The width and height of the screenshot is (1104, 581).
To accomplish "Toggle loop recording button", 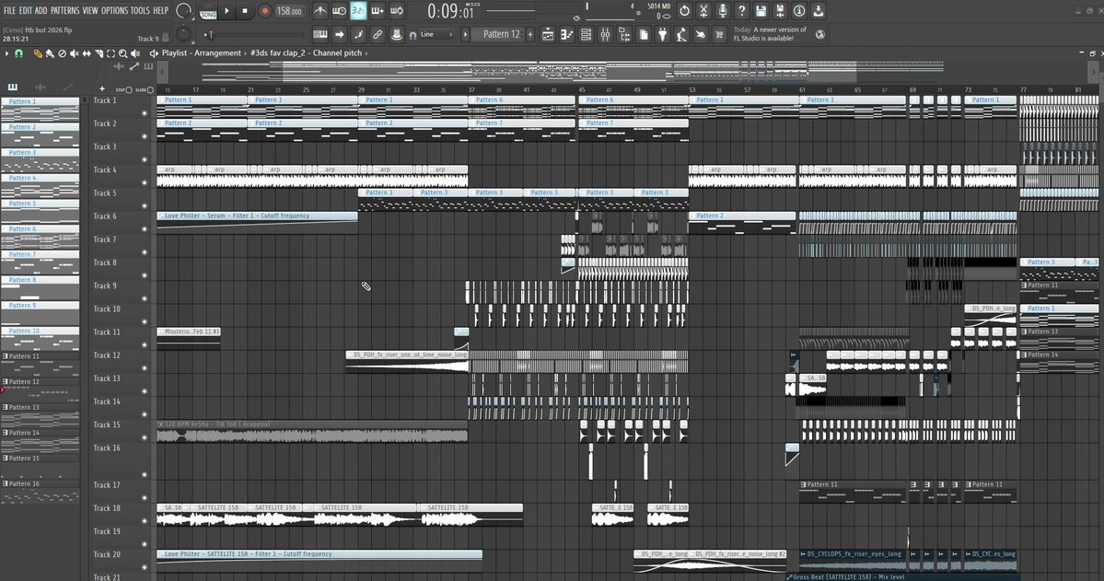I will [397, 10].
